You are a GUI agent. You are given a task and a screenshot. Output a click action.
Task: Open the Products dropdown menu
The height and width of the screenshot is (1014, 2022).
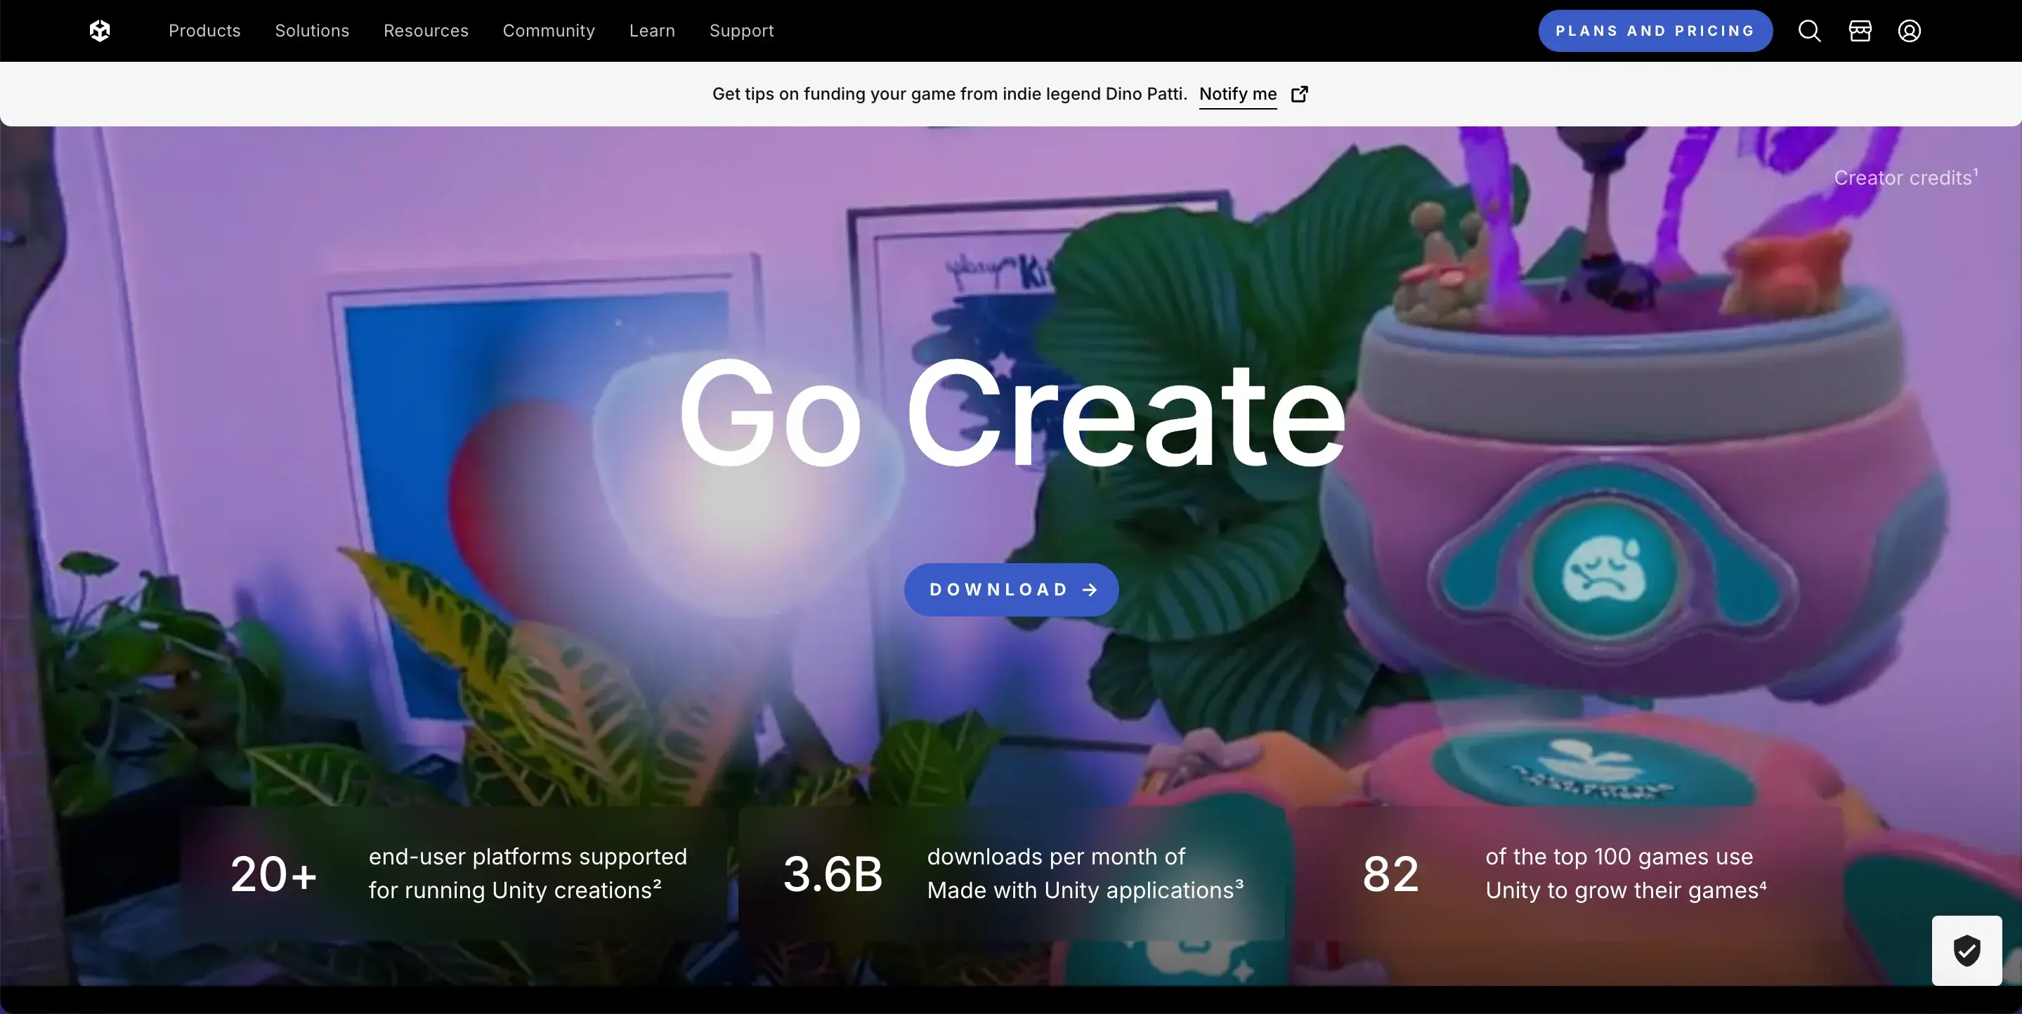204,31
